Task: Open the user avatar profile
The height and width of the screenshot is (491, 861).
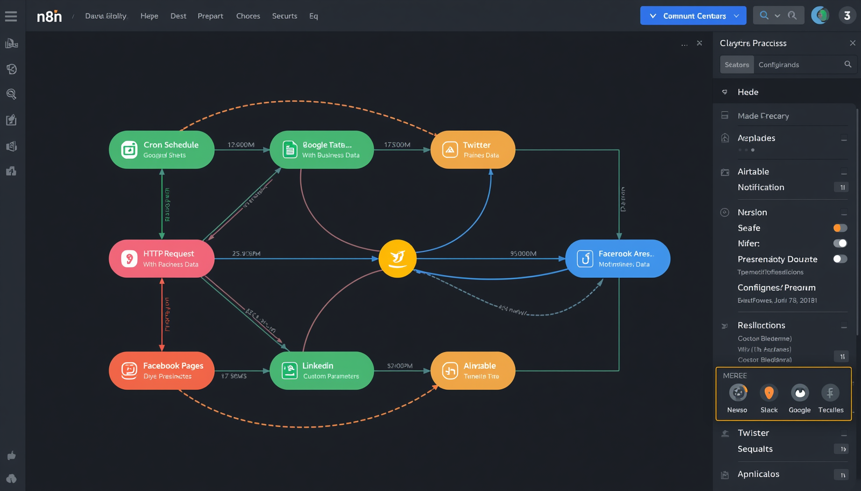Action: (820, 16)
